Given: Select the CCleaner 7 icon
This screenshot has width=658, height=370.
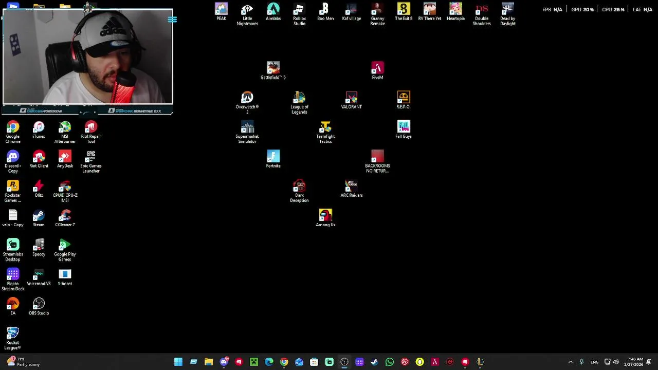Looking at the screenshot, I should [x=65, y=218].
